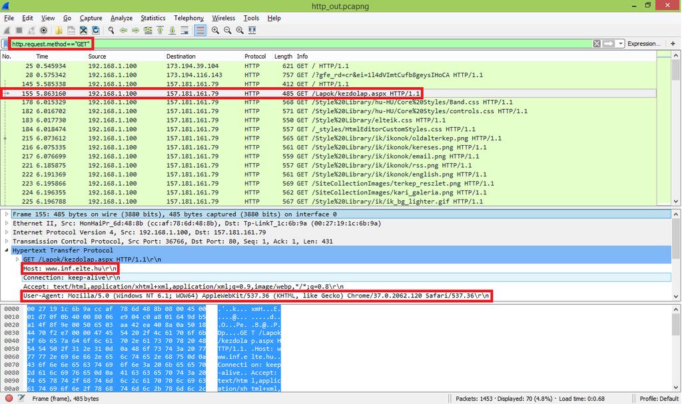The width and height of the screenshot is (682, 404).
Task: Open the display filter history dropdown
Action: pyautogui.click(x=620, y=43)
